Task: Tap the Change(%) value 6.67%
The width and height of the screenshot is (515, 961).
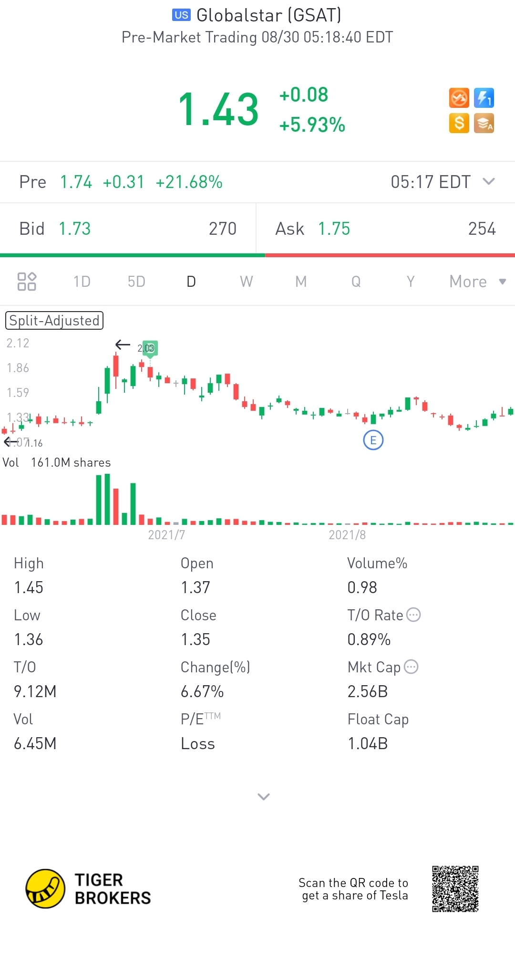Action: (x=202, y=691)
